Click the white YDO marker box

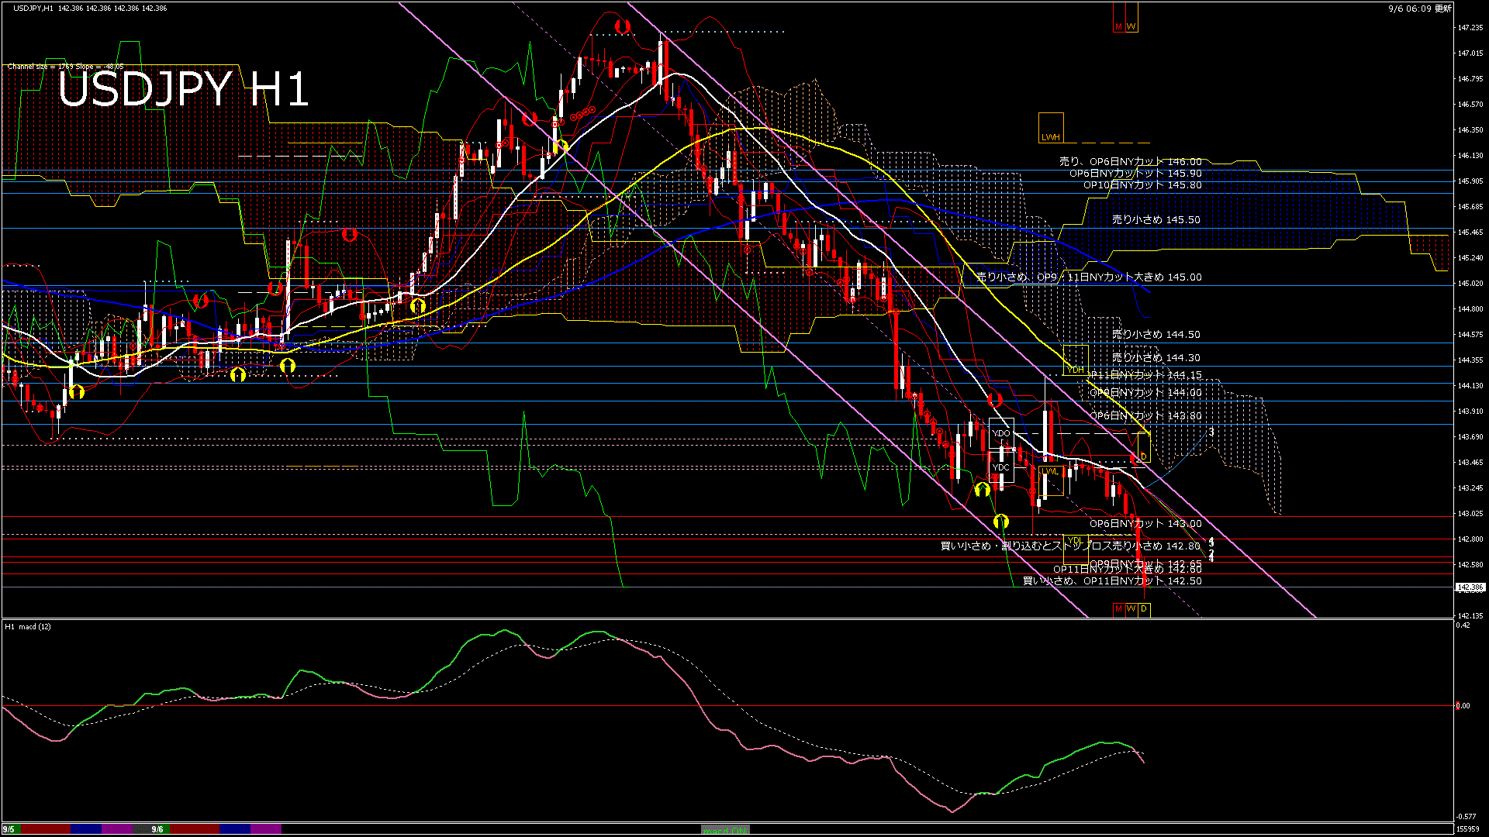point(1001,433)
